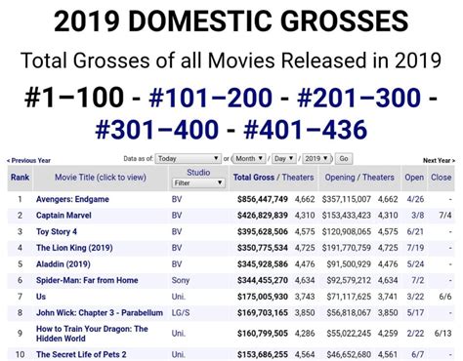Image resolution: width=463 pixels, height=361 pixels.
Task: Open the Day dropdown
Action: coord(284,159)
